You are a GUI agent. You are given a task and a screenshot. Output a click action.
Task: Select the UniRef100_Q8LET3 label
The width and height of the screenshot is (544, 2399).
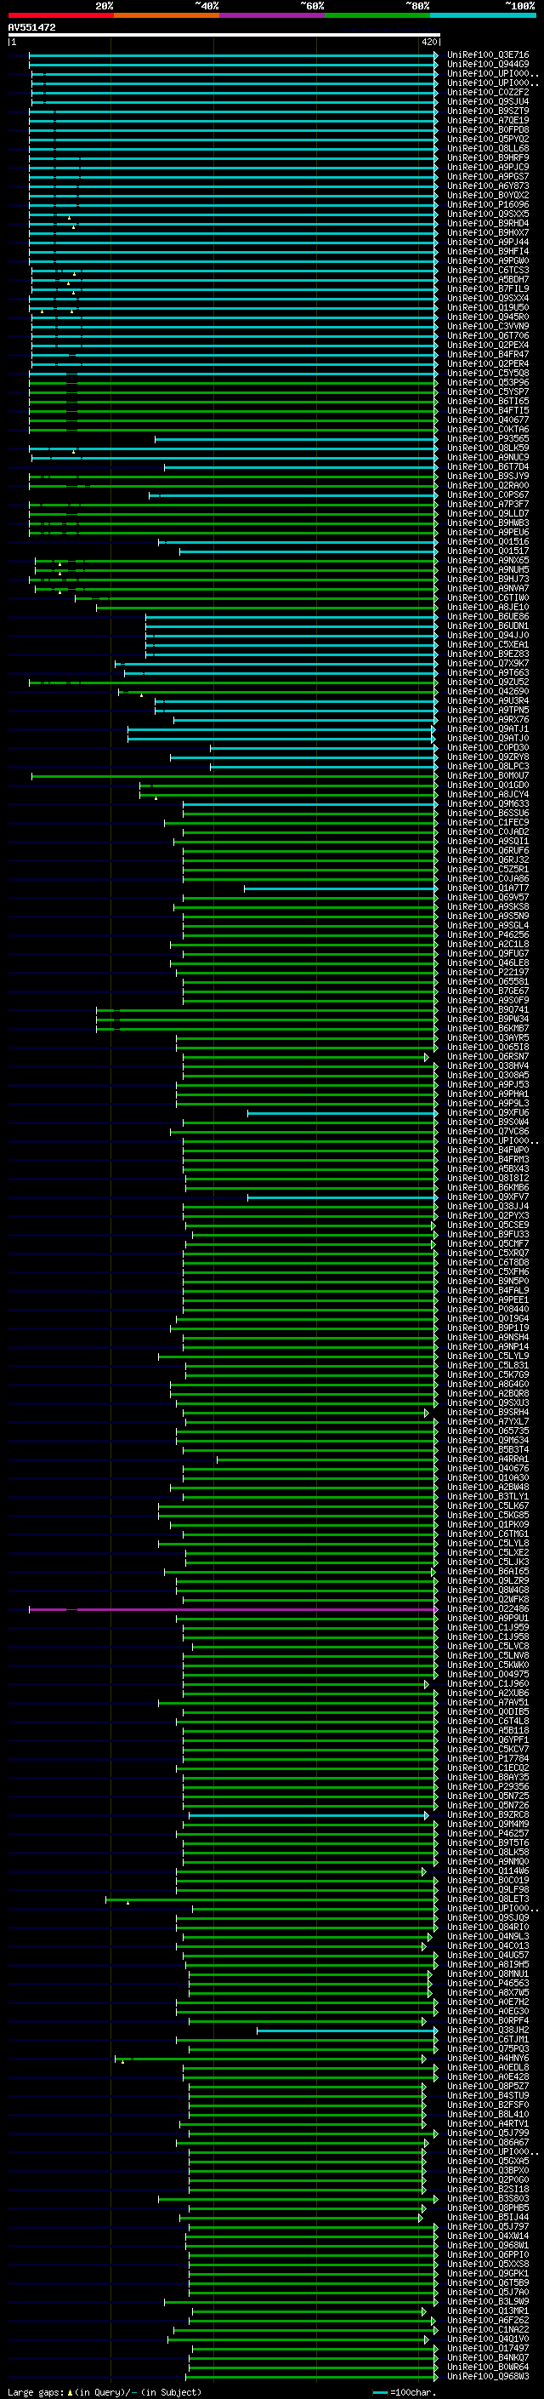pyautogui.click(x=487, y=1899)
